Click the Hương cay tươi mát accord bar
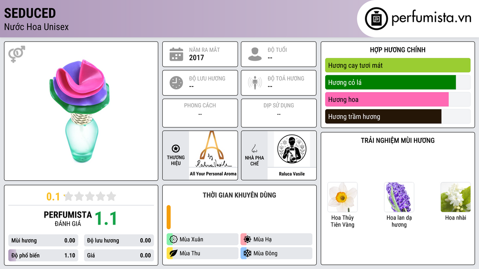Screen dimensions: 479x269 pyautogui.click(x=398, y=65)
